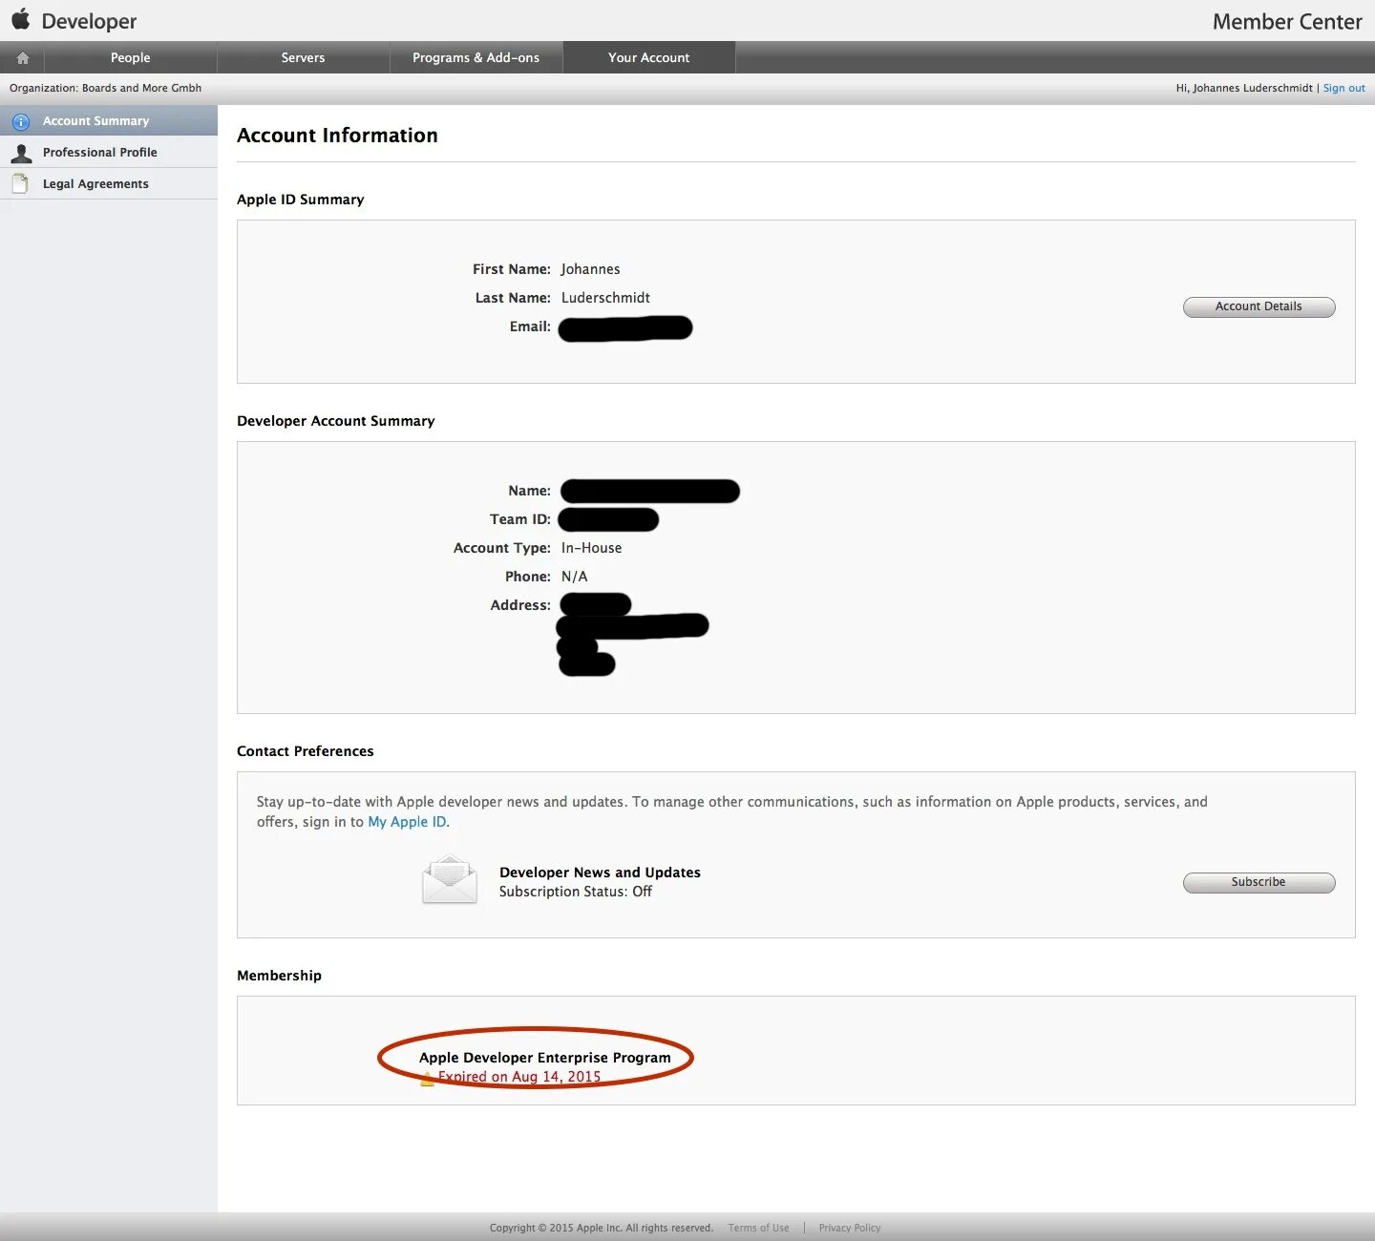
Task: Click the Apple logo icon
Action: tap(21, 19)
